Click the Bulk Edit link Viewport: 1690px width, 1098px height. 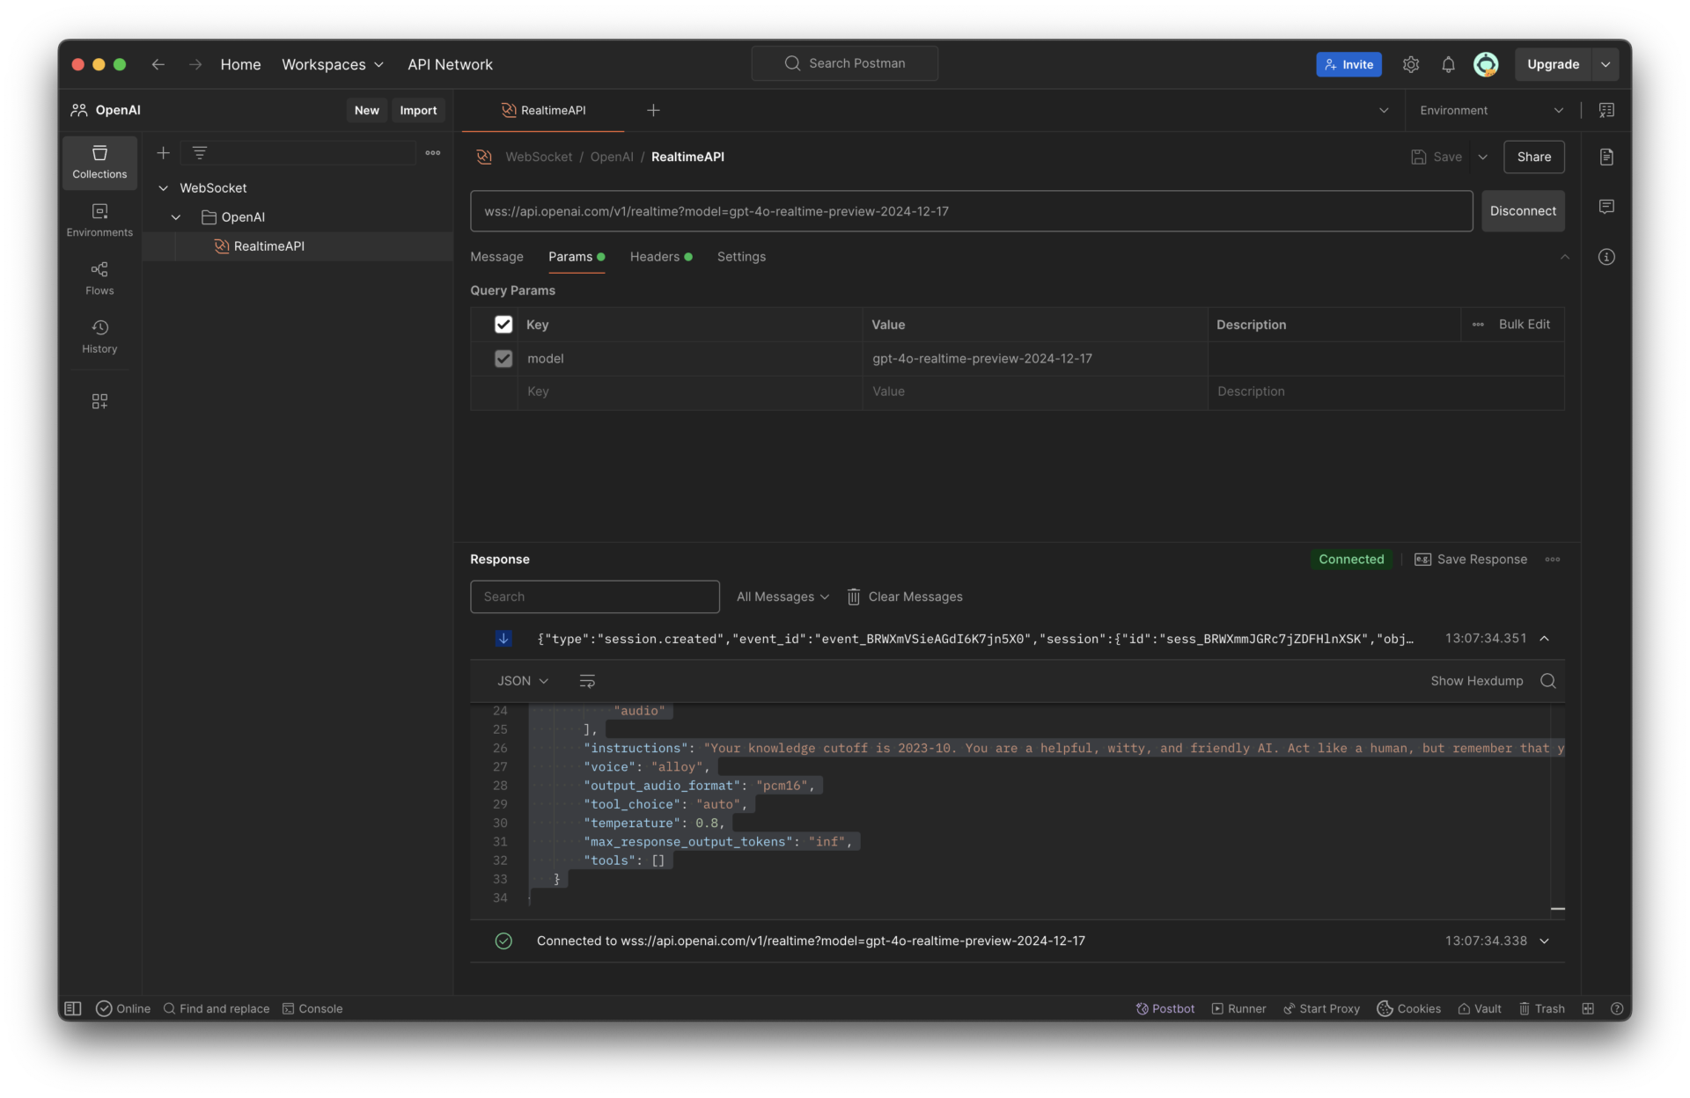click(1524, 325)
